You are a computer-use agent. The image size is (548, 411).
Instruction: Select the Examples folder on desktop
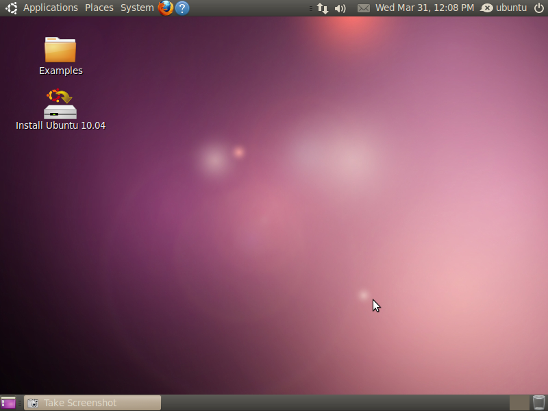pos(60,51)
